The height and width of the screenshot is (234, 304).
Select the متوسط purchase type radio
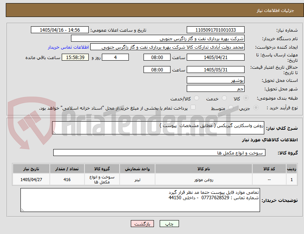coord(231,107)
